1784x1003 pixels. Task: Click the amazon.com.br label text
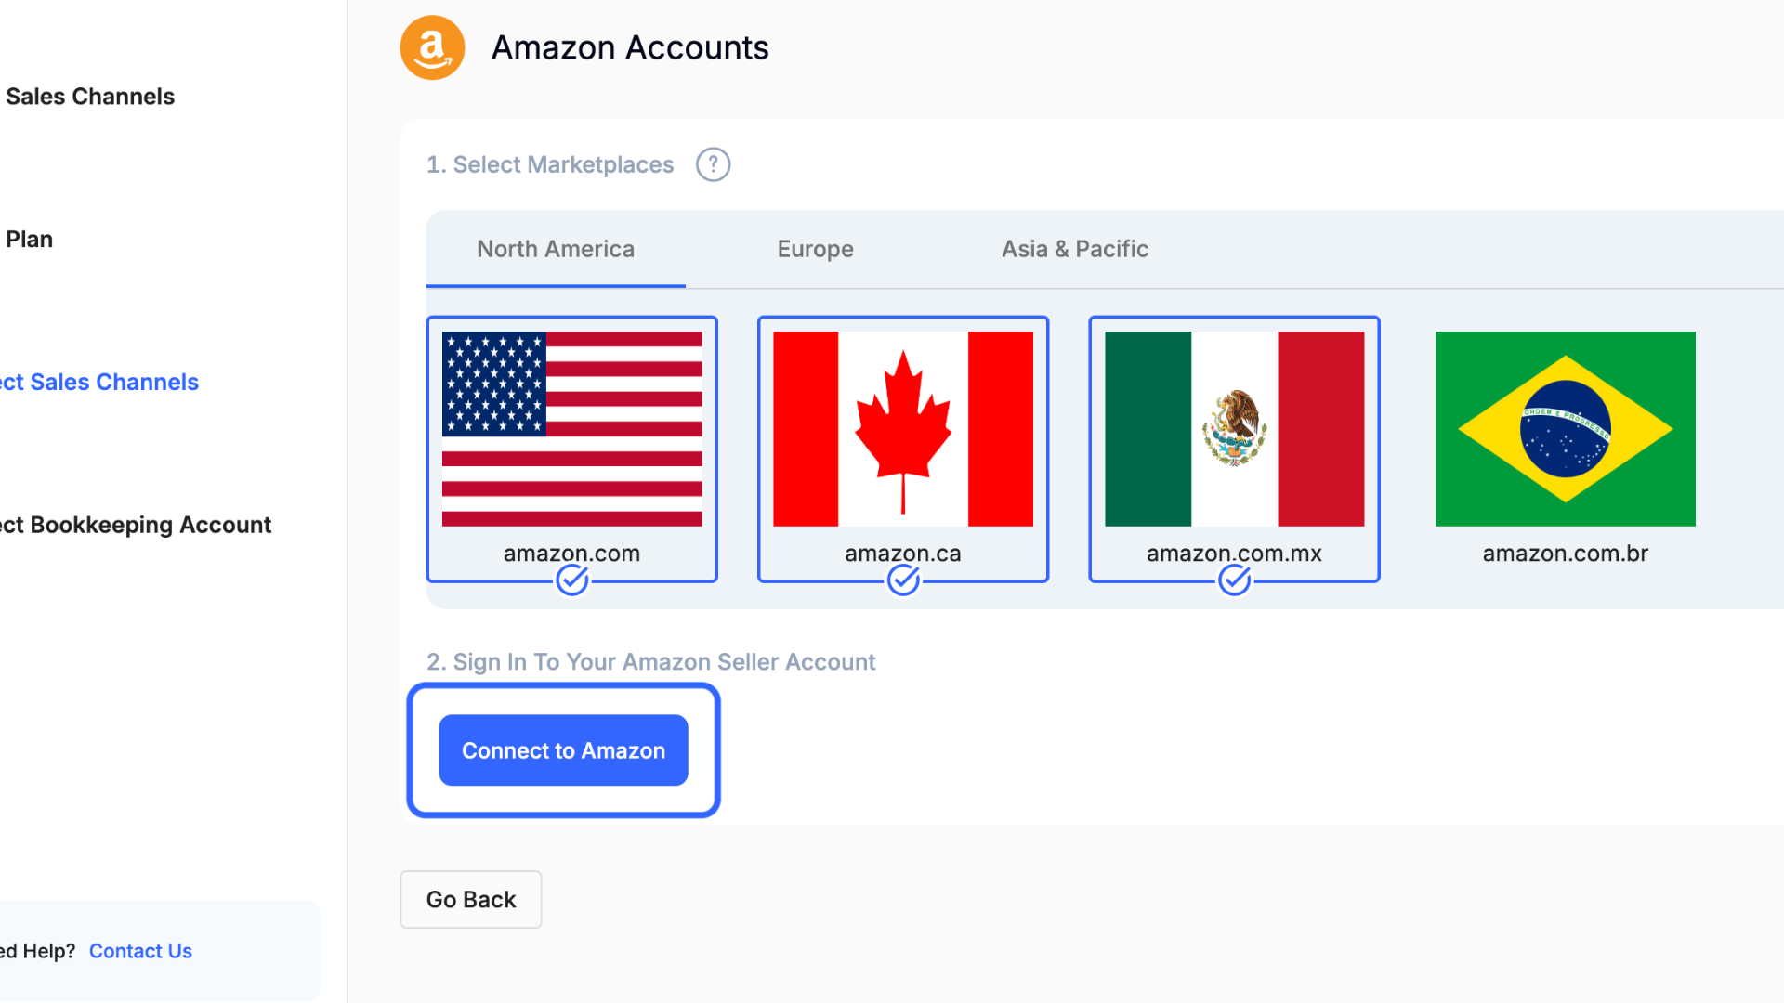[x=1565, y=554]
